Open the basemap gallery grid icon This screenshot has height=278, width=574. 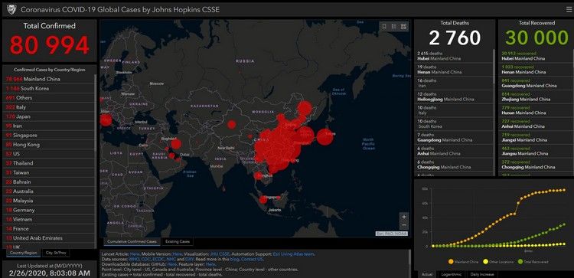403,26
